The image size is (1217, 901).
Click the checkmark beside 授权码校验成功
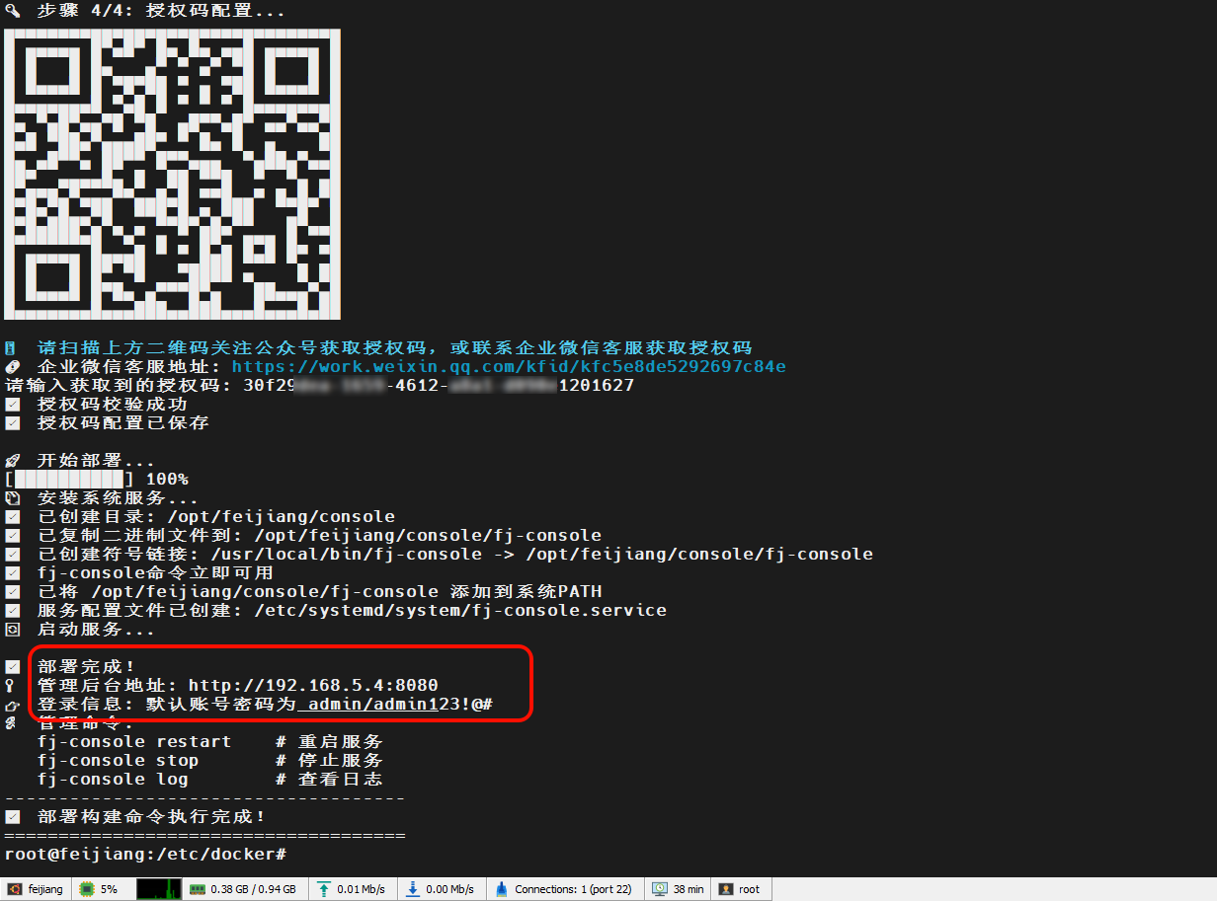(12, 405)
